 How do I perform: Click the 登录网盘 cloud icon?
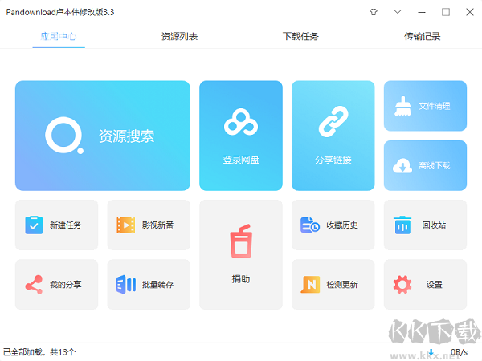coord(241,124)
